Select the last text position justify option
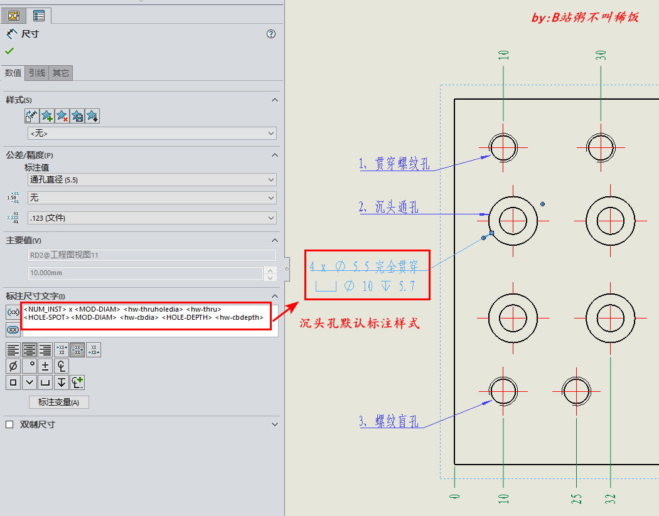The height and width of the screenshot is (516, 659). (94, 350)
